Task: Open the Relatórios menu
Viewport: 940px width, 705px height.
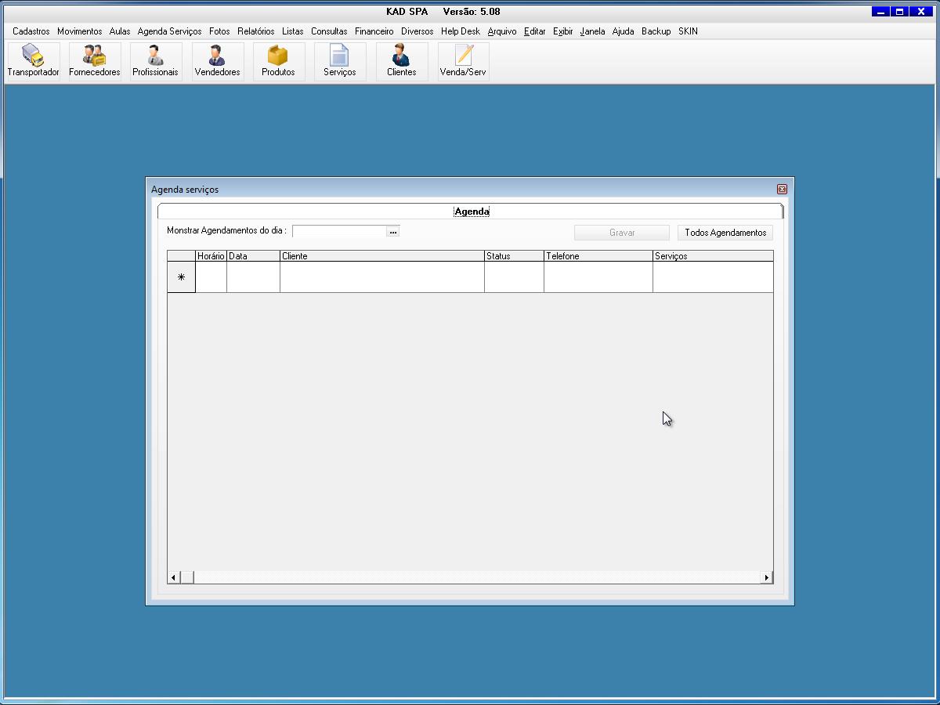Action: pyautogui.click(x=256, y=31)
